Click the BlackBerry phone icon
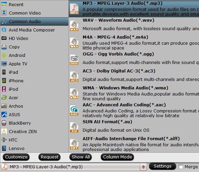 (4, 123)
